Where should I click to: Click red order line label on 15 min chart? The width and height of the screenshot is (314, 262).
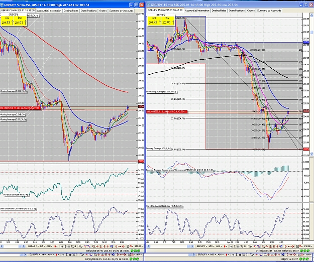[x=167, y=111]
